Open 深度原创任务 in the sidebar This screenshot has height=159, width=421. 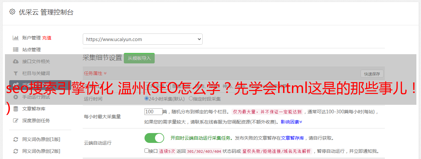pos(36,121)
